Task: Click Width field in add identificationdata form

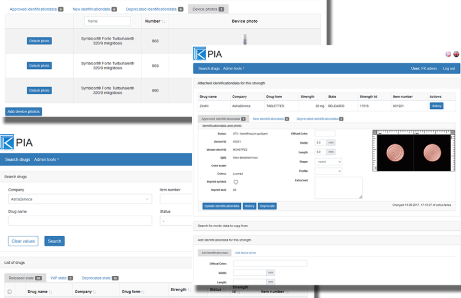Action: (x=250, y=273)
